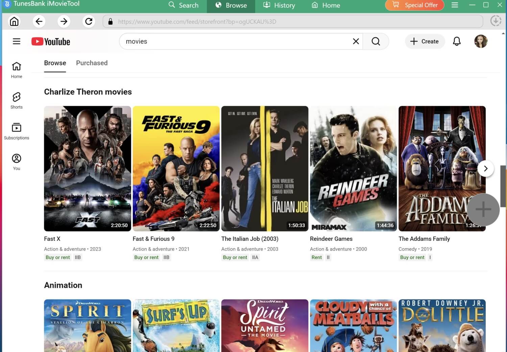
Task: Open Shorts in YouTube sidebar
Action: click(x=17, y=101)
